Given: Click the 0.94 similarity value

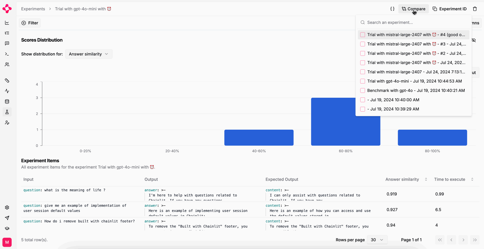Looking at the screenshot, I should 391,225.
